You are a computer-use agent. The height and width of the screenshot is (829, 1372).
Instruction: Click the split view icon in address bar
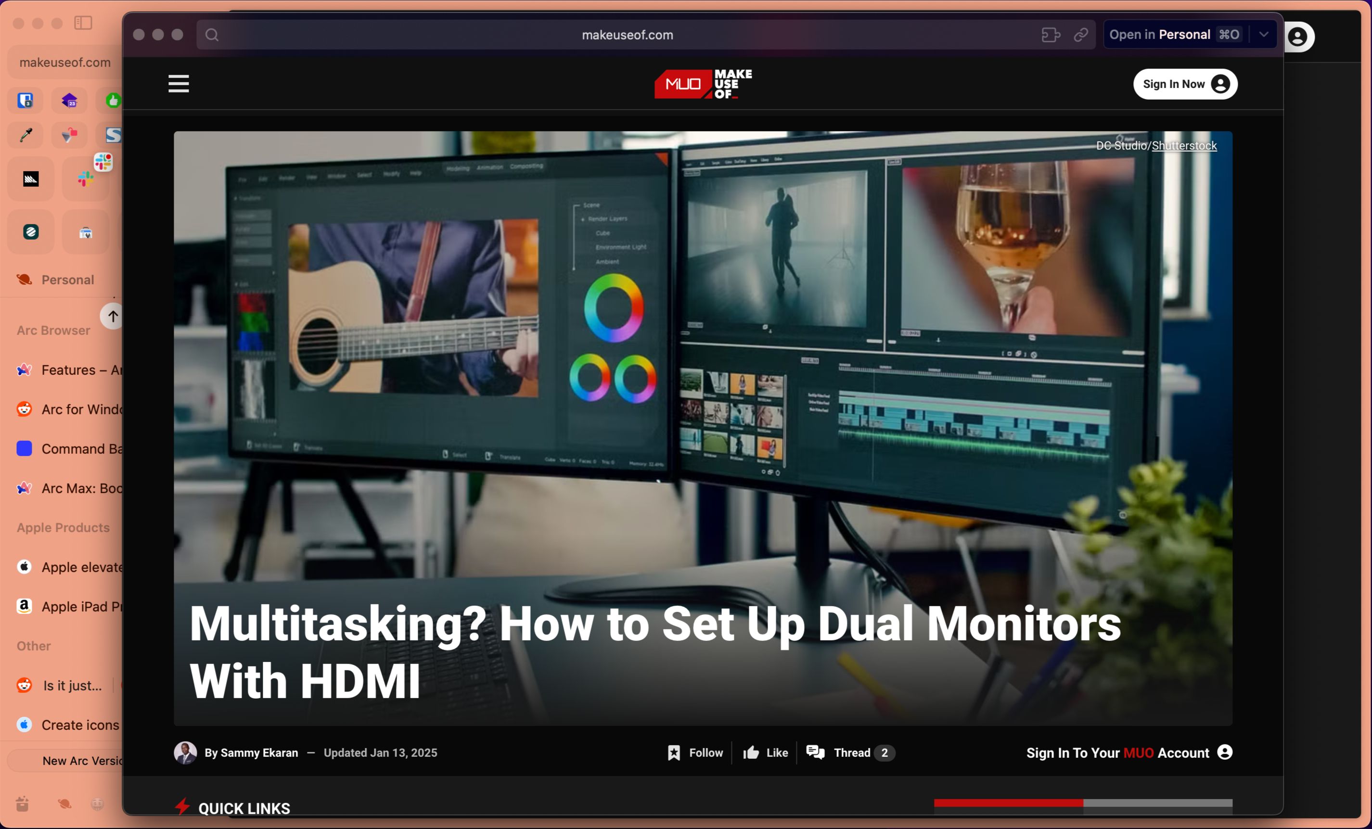(1050, 35)
